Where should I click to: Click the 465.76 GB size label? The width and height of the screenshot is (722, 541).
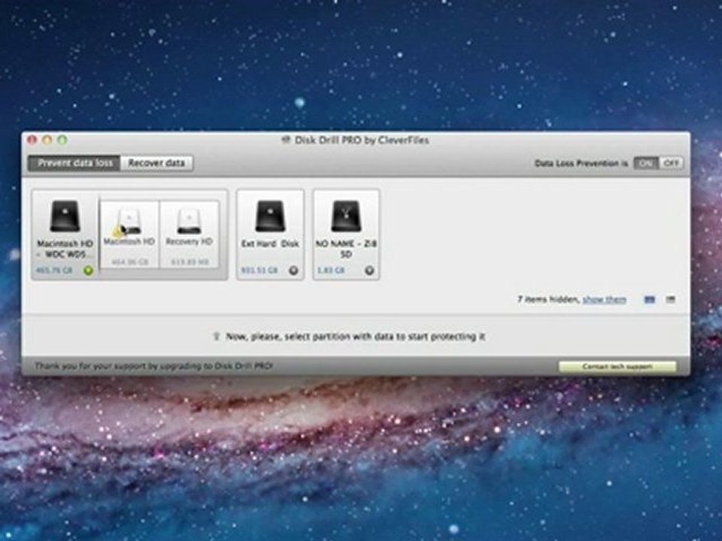(x=54, y=270)
